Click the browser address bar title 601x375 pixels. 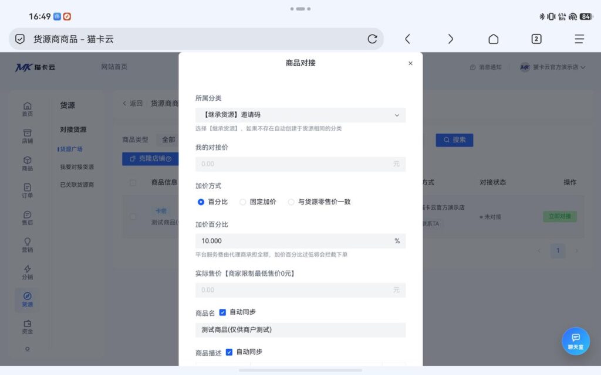coord(73,39)
